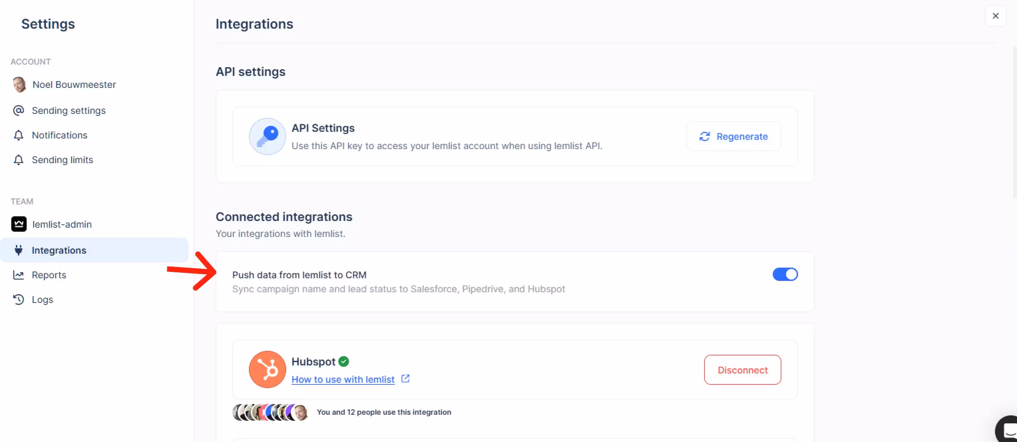Viewport: 1017px width, 442px height.
Task: Open the Notifications settings page
Action: [x=59, y=135]
